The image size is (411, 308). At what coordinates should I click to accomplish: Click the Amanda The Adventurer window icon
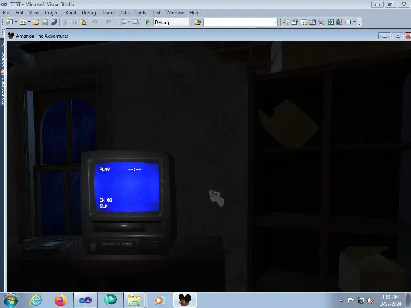11,36
